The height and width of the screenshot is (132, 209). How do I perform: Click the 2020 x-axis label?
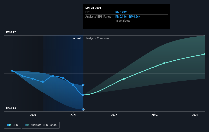click(x=33, y=115)
